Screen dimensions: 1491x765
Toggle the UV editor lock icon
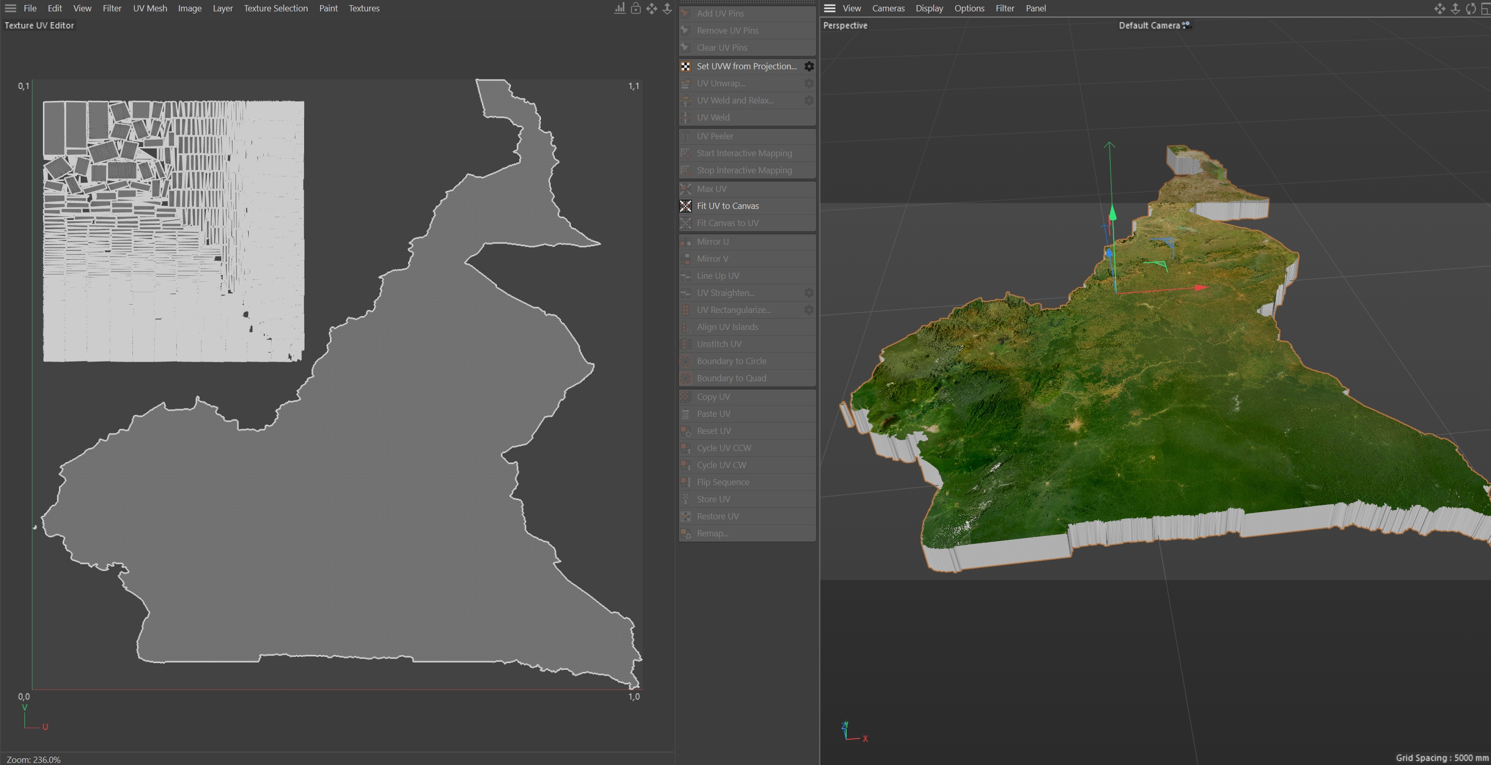click(636, 8)
